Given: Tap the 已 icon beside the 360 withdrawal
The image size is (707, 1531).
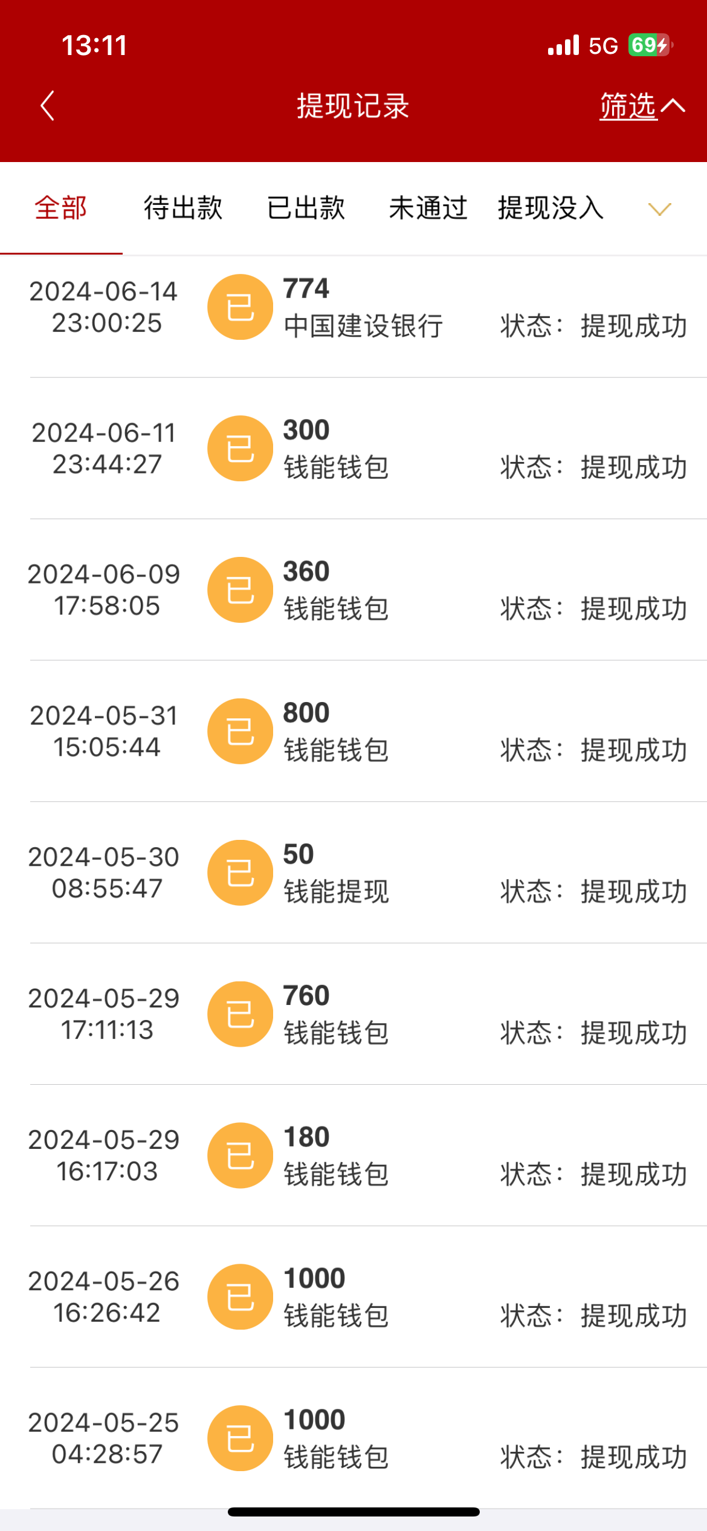Looking at the screenshot, I should tap(240, 590).
